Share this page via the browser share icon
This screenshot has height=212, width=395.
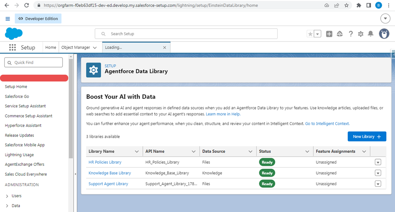coord(337,5)
